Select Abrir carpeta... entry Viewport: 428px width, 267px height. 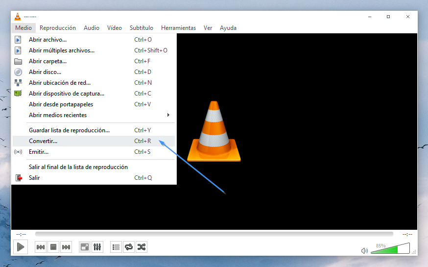[94, 61]
